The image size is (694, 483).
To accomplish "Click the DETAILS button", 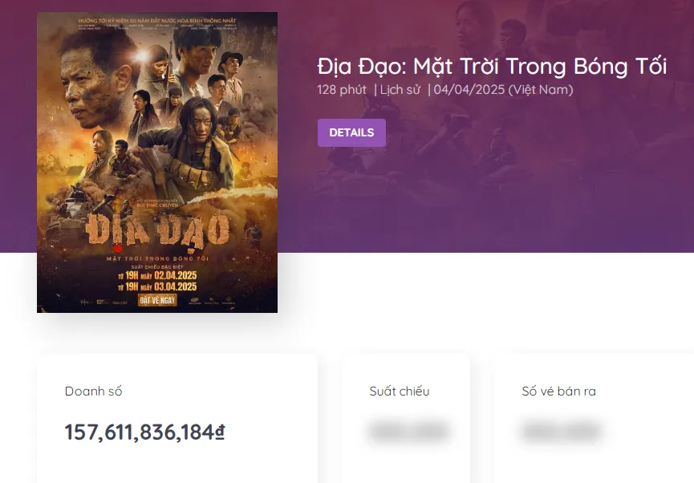I will click(351, 132).
